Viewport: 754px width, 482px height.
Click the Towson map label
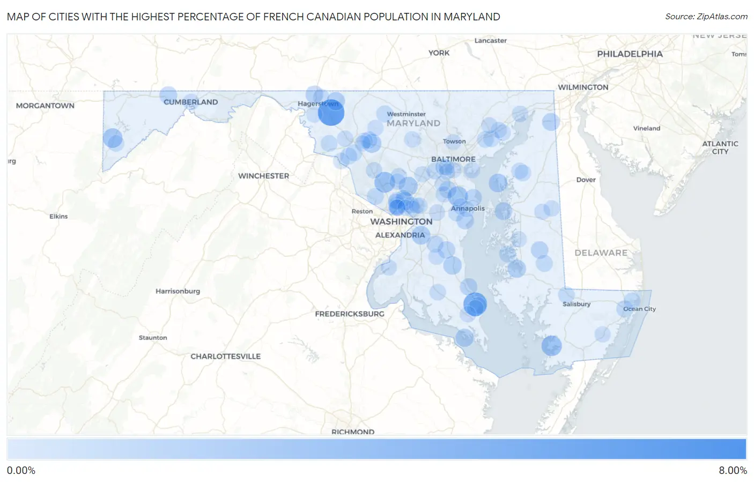click(454, 142)
